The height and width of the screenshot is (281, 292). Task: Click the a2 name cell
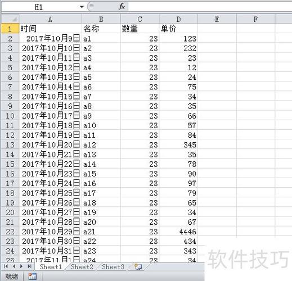(101, 48)
